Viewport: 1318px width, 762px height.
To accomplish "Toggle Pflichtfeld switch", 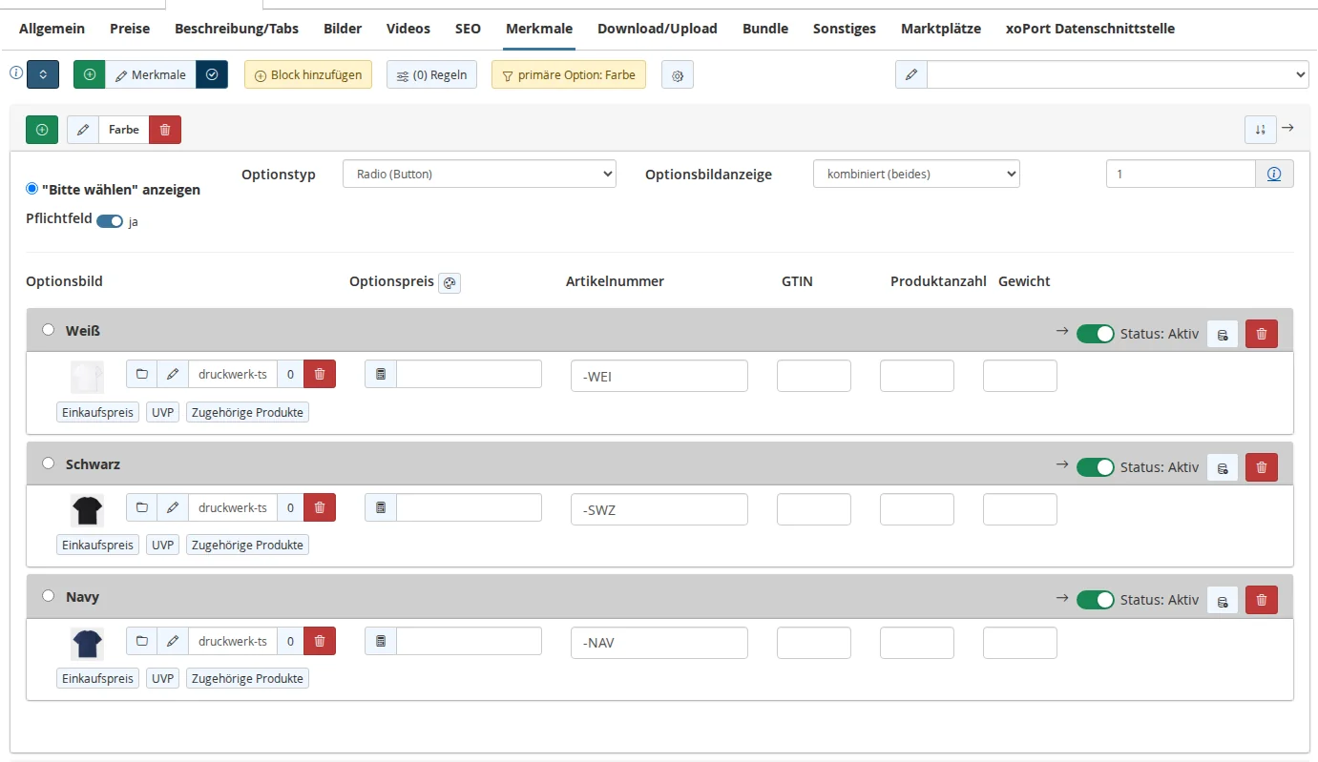I will click(x=110, y=221).
